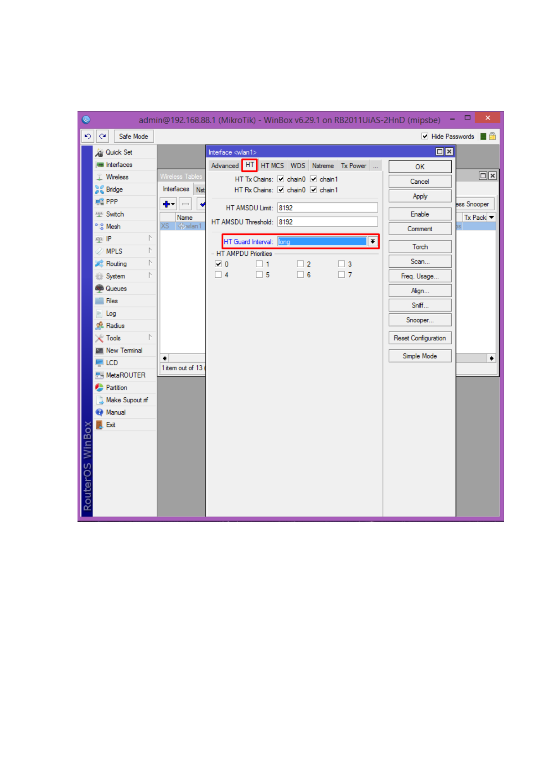Expand the System submenu
Image resolution: width=543 pixels, height=768 pixels.
pyautogui.click(x=150, y=275)
